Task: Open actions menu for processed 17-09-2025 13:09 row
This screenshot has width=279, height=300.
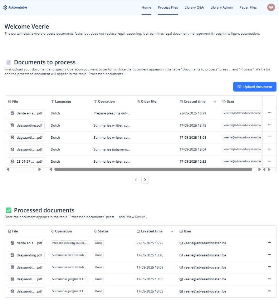Action: pos(269,267)
